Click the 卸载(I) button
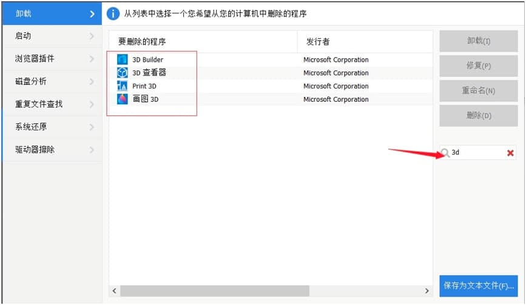 [x=478, y=41]
